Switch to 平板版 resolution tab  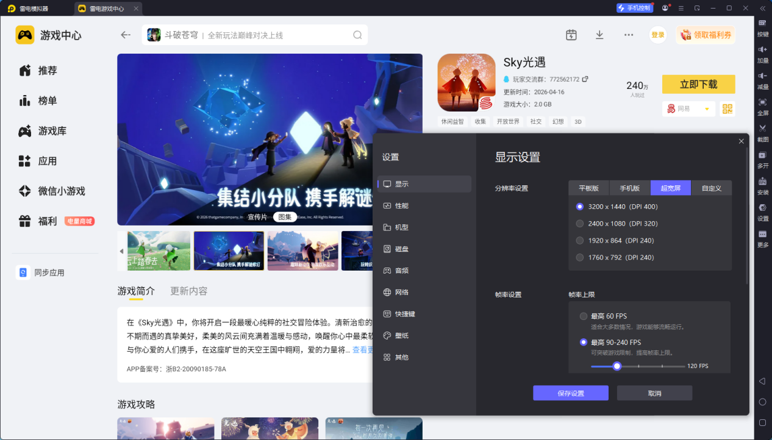click(x=588, y=188)
